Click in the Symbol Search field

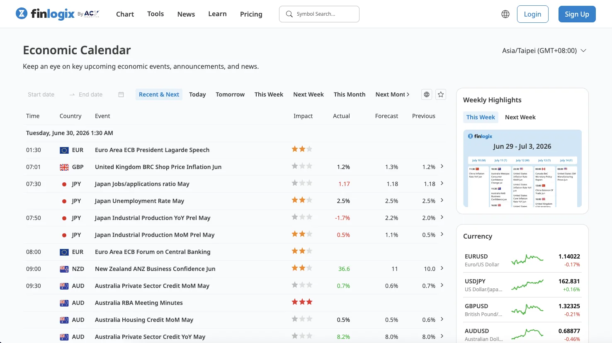pyautogui.click(x=319, y=14)
